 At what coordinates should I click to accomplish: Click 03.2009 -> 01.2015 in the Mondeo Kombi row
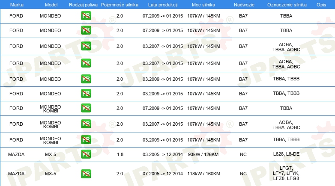click(163, 140)
